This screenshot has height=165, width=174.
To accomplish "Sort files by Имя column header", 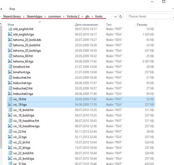I will (x=11, y=25).
